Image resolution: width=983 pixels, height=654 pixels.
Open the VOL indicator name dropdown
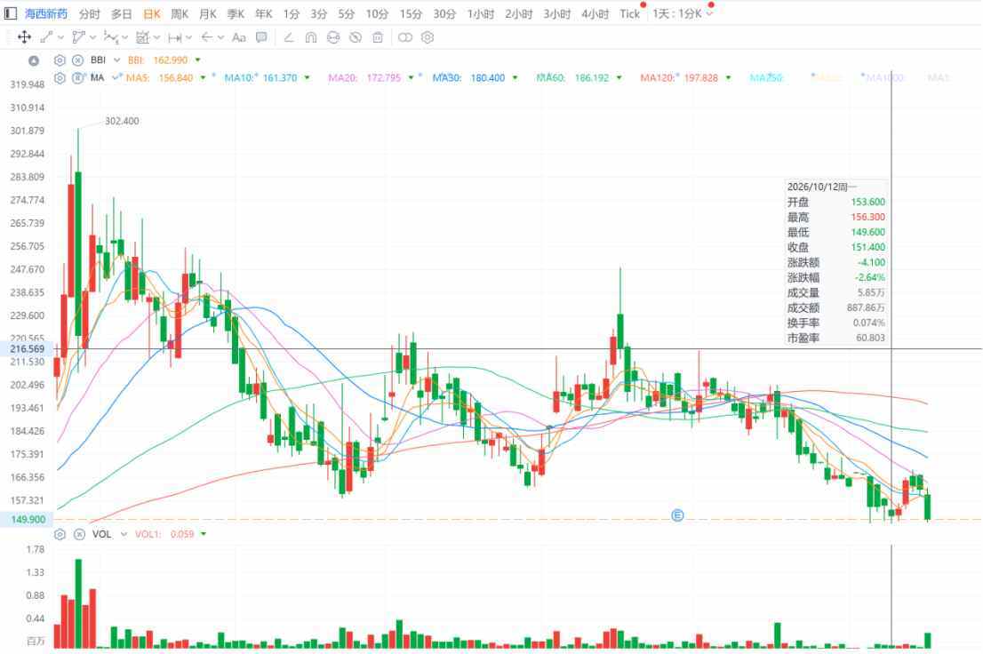pyautogui.click(x=124, y=534)
